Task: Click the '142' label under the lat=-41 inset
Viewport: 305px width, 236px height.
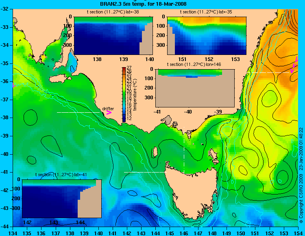Action: 27,222
